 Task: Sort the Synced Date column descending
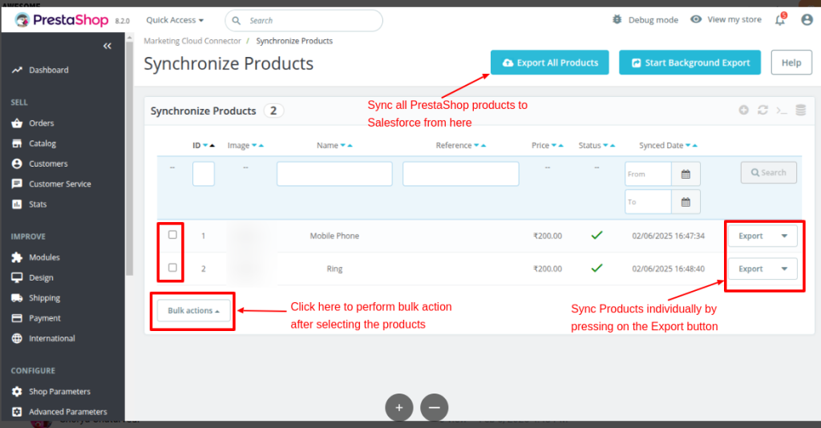coord(688,145)
